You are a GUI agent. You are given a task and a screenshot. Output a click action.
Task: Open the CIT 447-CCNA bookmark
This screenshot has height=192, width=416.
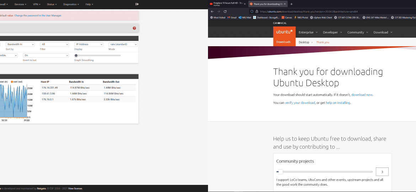pyautogui.click(x=347, y=17)
